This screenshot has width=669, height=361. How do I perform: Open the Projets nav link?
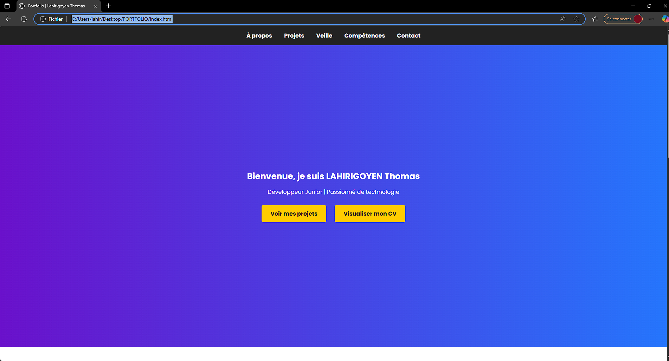[x=294, y=35]
